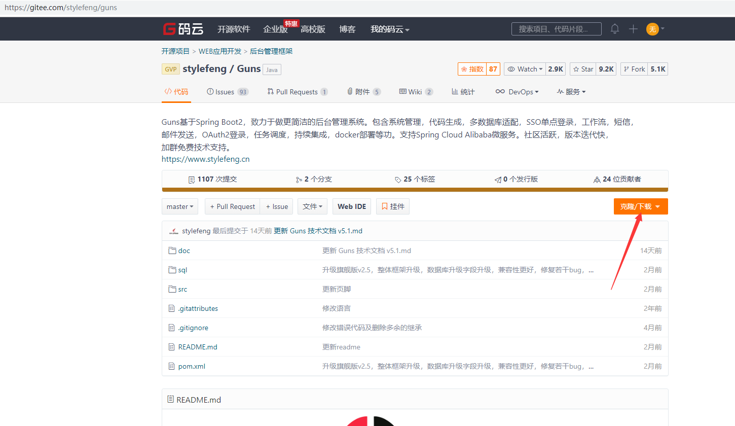View the 24 位贡献者 contributors
The height and width of the screenshot is (426, 735).
pyautogui.click(x=617, y=180)
